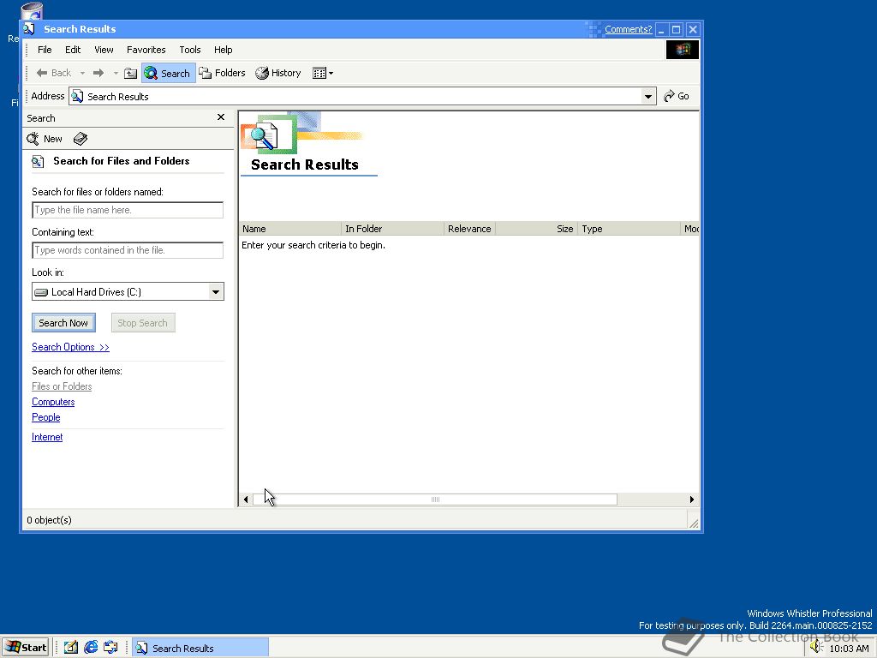Click the Stop Search button
Viewport: 877px width, 658px height.
click(x=143, y=323)
